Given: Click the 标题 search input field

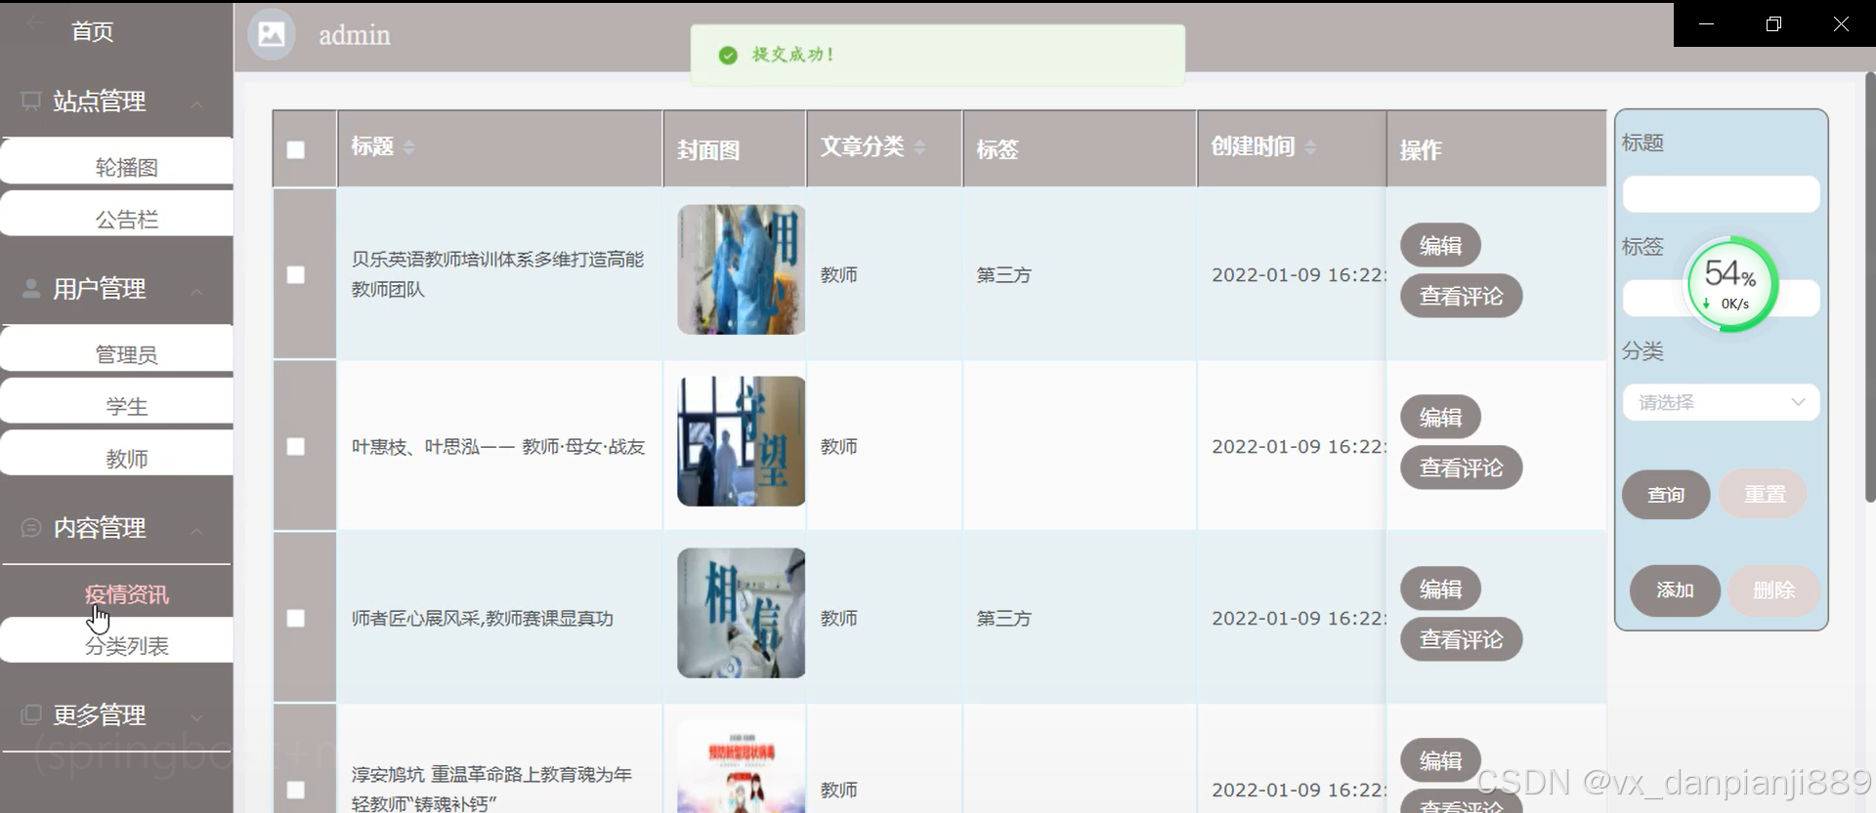Looking at the screenshot, I should pos(1721,194).
